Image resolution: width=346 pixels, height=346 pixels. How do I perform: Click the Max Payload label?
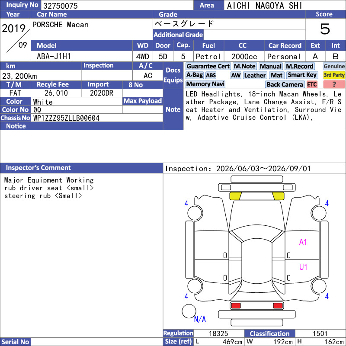point(143,101)
